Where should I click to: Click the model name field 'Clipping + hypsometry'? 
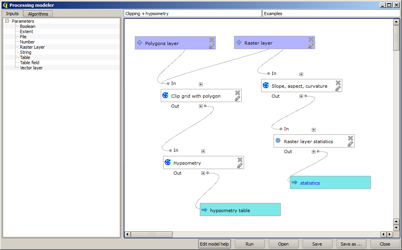(192, 14)
